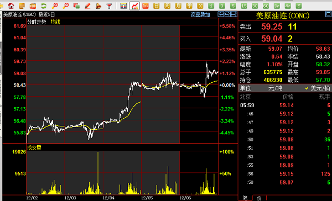
Task: Switch to daily (日) K-line period
Action: pyautogui.click(x=156, y=6)
